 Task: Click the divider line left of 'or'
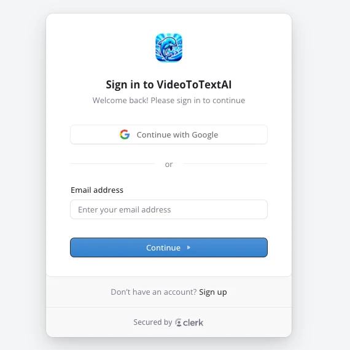pyautogui.click(x=112, y=163)
